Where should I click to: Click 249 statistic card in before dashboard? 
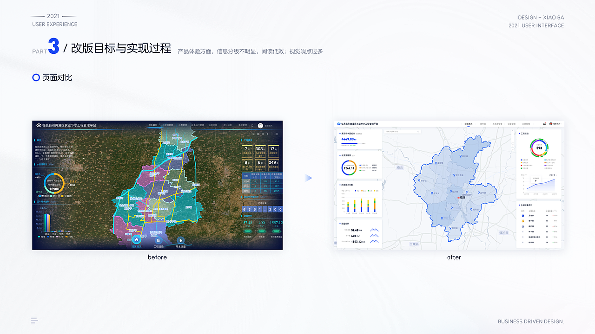[x=273, y=165]
